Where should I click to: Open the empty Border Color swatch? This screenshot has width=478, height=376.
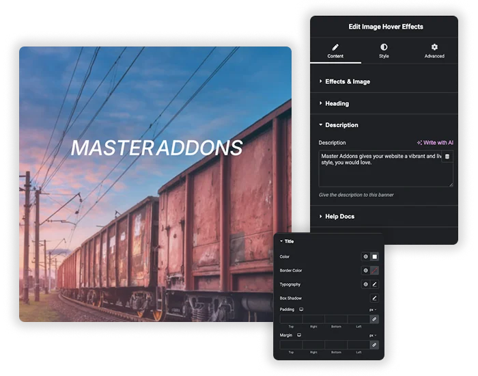374,271
